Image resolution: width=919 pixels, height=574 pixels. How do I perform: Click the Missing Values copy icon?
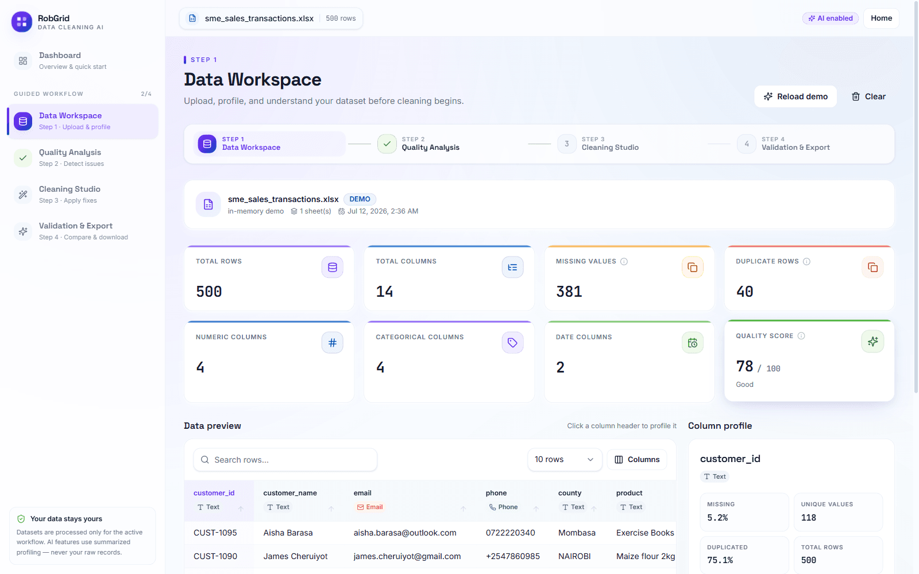693,267
